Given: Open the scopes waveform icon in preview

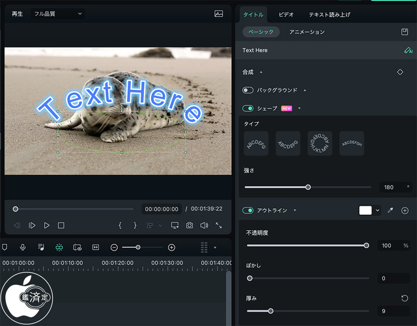Looking at the screenshot, I should [x=219, y=14].
